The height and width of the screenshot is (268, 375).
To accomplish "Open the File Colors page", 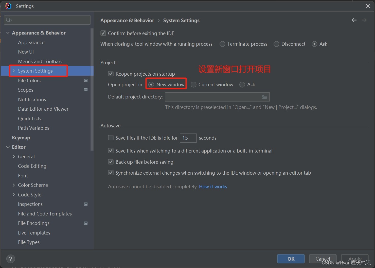I will pyautogui.click(x=29, y=80).
